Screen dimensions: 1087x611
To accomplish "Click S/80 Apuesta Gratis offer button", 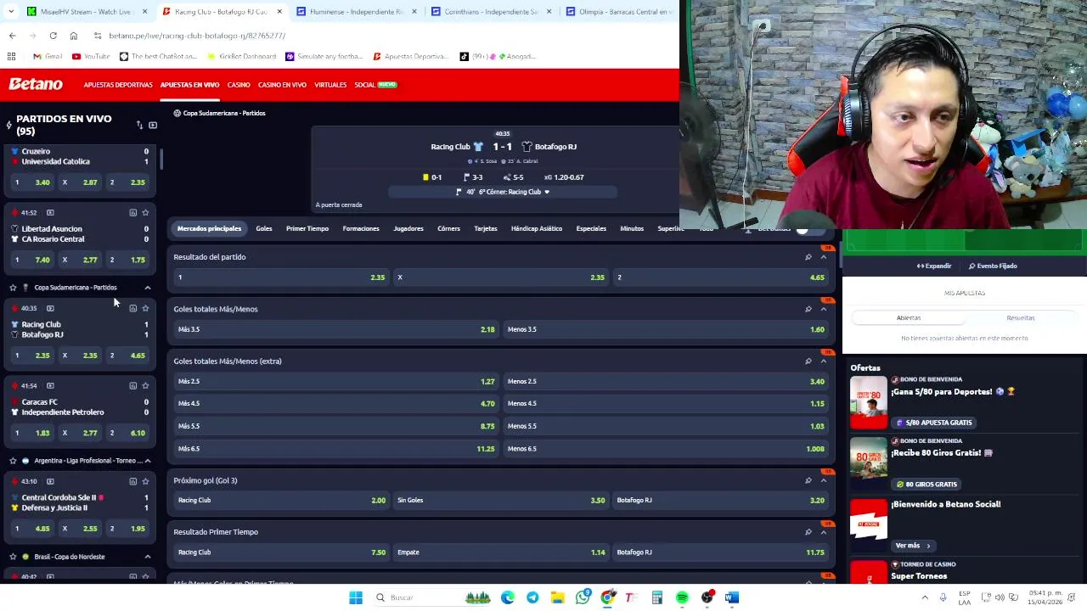I will click(x=933, y=423).
